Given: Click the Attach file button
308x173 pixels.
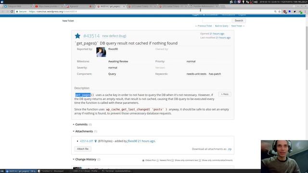Looking at the screenshot, I should click(x=83, y=149).
